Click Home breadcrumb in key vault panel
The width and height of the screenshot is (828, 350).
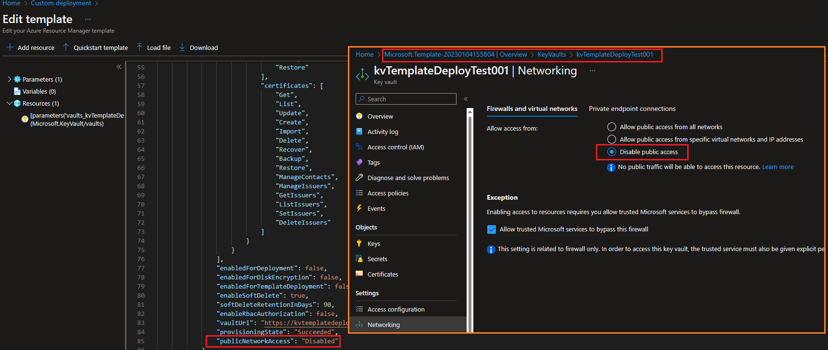364,55
